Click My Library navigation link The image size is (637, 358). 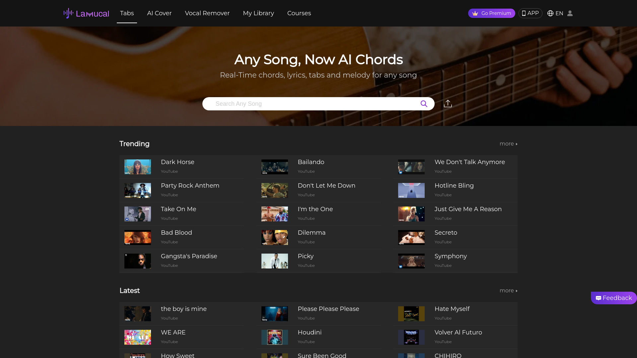258,13
